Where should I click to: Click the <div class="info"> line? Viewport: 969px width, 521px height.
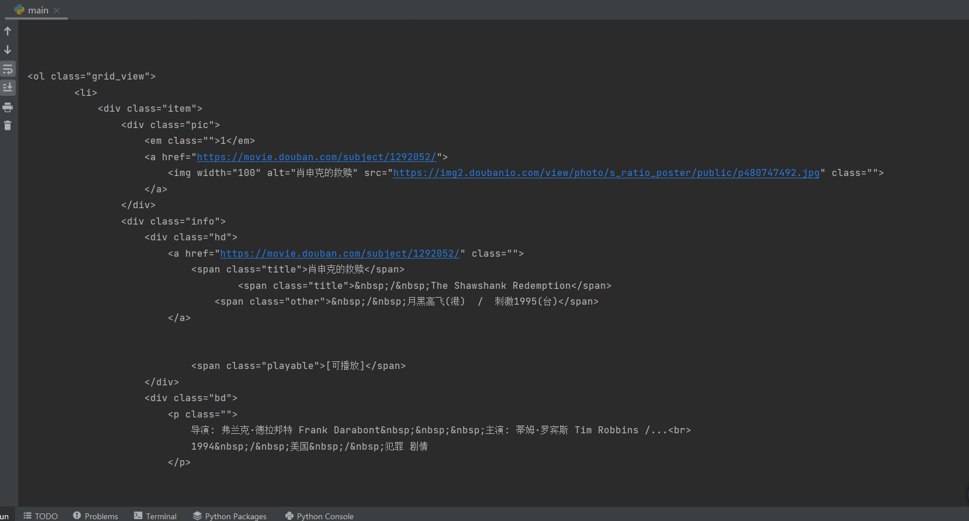[174, 221]
